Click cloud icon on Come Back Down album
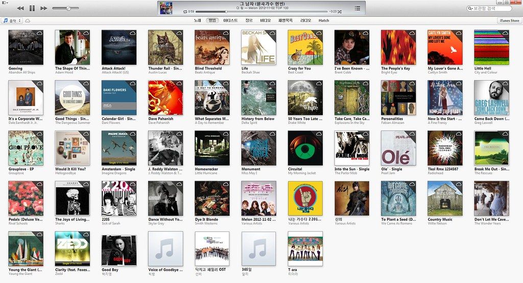523x283 pixels. [x=505, y=84]
